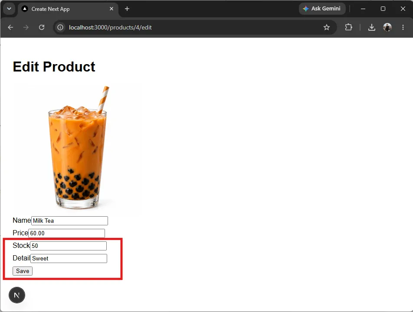Open the Downloads icon in toolbar
413x312 pixels.
(372, 27)
